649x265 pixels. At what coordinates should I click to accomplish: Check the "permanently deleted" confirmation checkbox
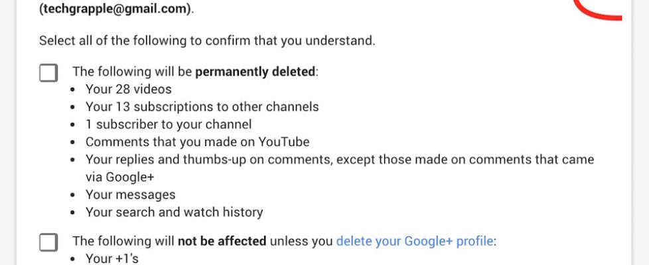click(x=48, y=72)
